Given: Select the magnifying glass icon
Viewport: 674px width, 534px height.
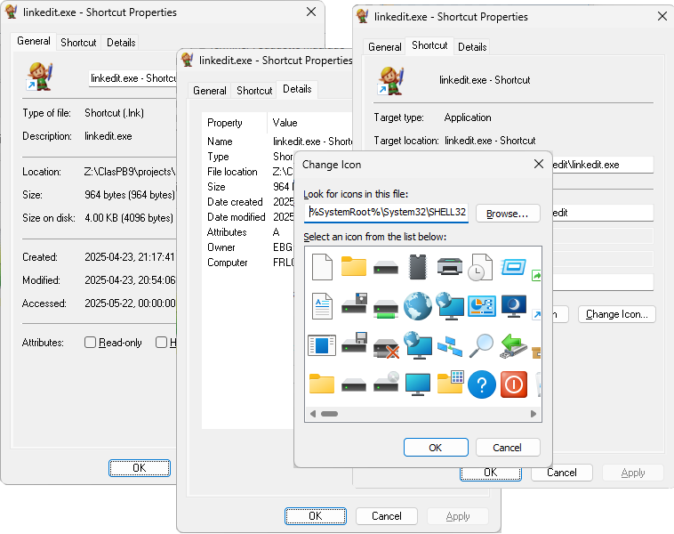Looking at the screenshot, I should (x=481, y=345).
